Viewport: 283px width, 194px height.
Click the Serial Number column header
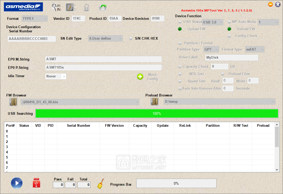78,126
